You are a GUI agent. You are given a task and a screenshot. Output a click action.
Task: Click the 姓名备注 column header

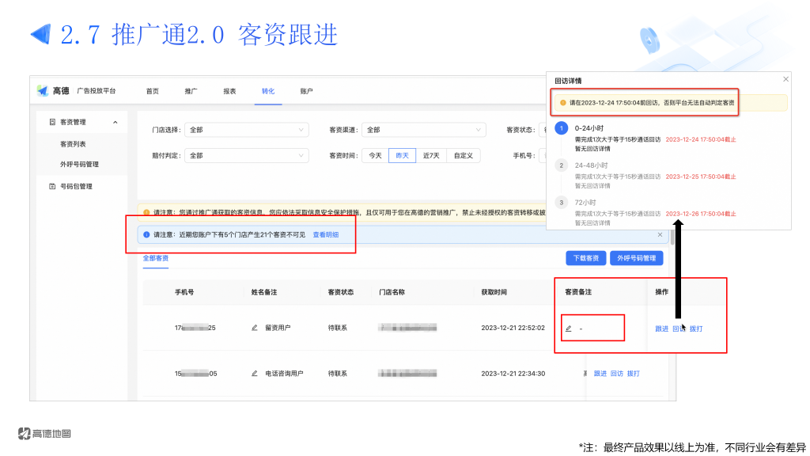click(x=264, y=292)
